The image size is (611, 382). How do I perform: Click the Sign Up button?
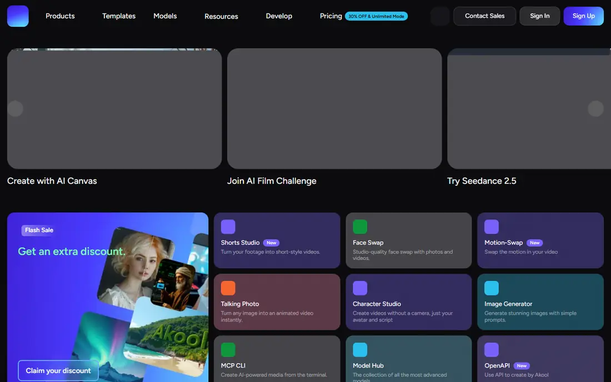pos(583,16)
